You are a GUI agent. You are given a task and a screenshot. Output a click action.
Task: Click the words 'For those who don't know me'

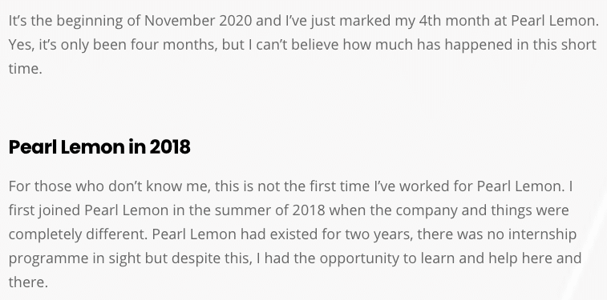click(x=109, y=186)
